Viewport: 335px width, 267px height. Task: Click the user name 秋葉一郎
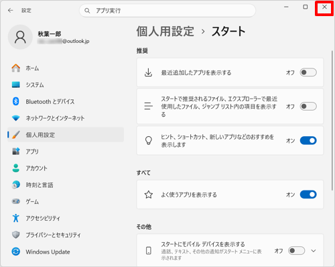click(50, 34)
